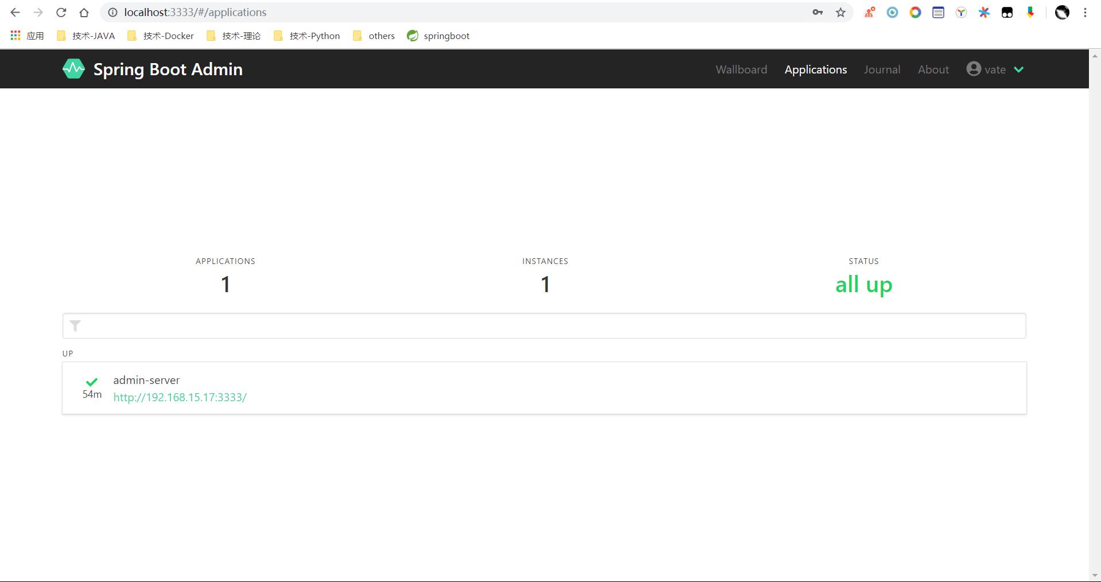
Task: Click the STATUS label
Action: coord(863,261)
